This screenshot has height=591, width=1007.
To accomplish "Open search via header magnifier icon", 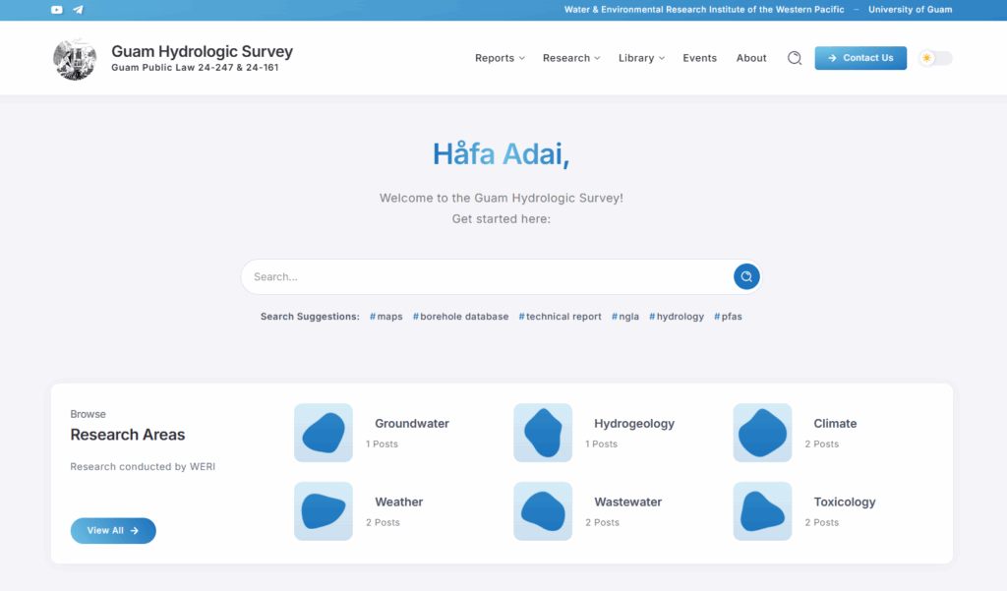I will 795,58.
